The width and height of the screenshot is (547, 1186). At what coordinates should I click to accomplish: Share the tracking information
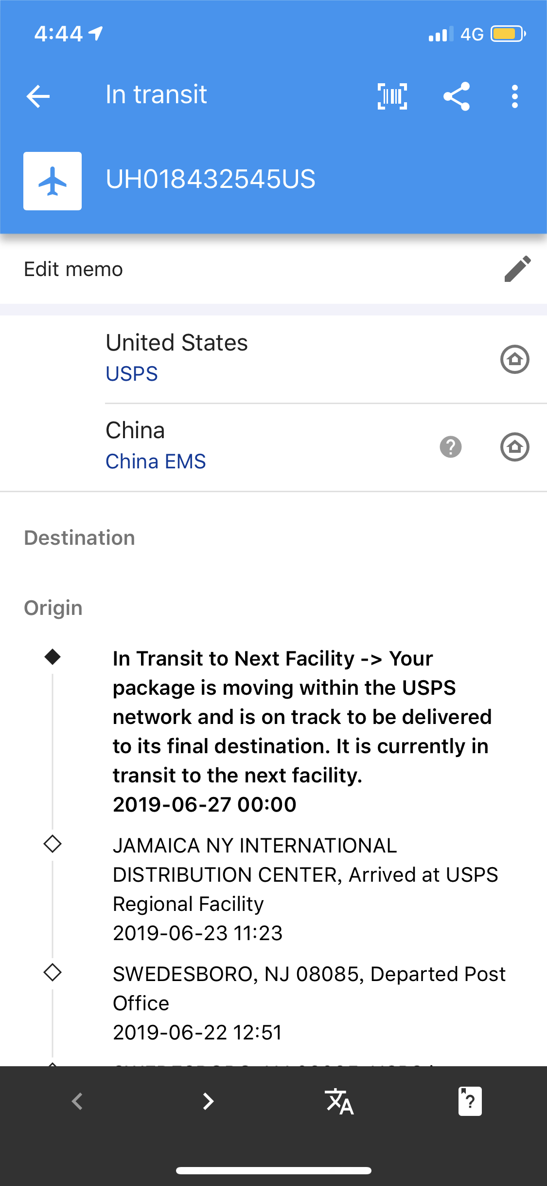coord(457,96)
